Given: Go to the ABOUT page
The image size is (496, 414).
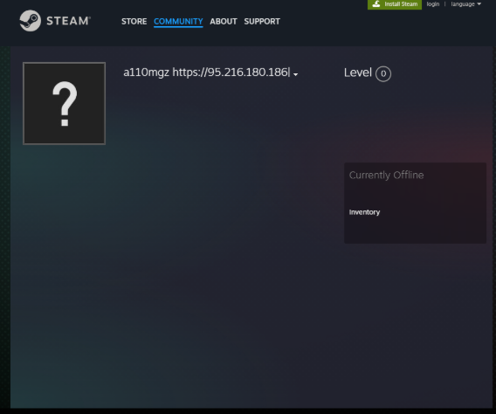Looking at the screenshot, I should pyautogui.click(x=224, y=22).
